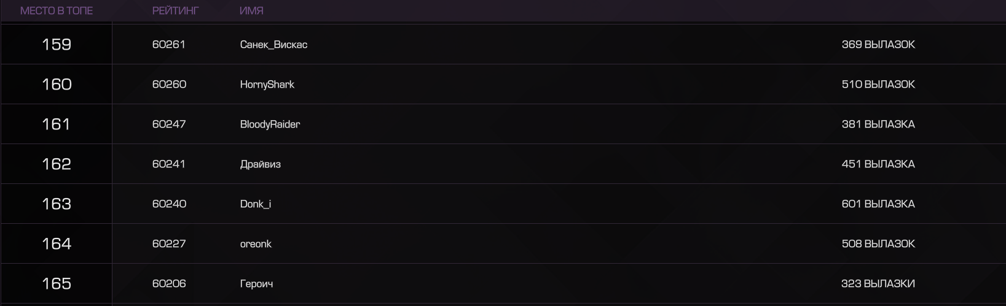The width and height of the screenshot is (1006, 306).
Task: Click the 601 ВЫЛАЗКА sortie count
Action: 878,204
